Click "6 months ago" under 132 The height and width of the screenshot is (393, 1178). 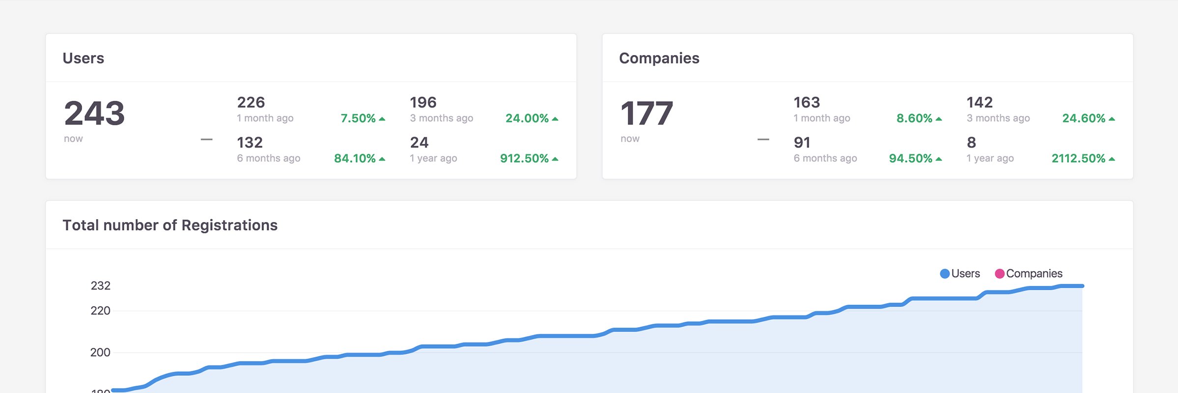pos(269,159)
